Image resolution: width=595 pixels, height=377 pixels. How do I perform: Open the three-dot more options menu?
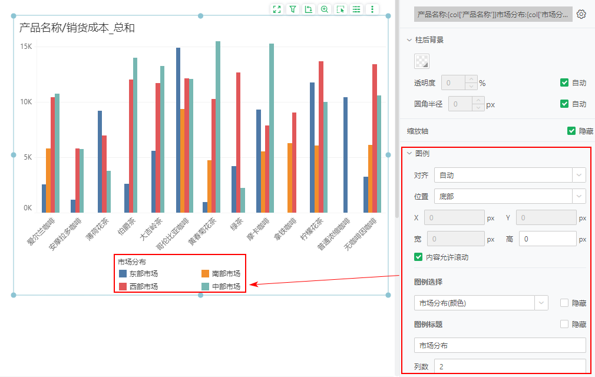pos(372,9)
